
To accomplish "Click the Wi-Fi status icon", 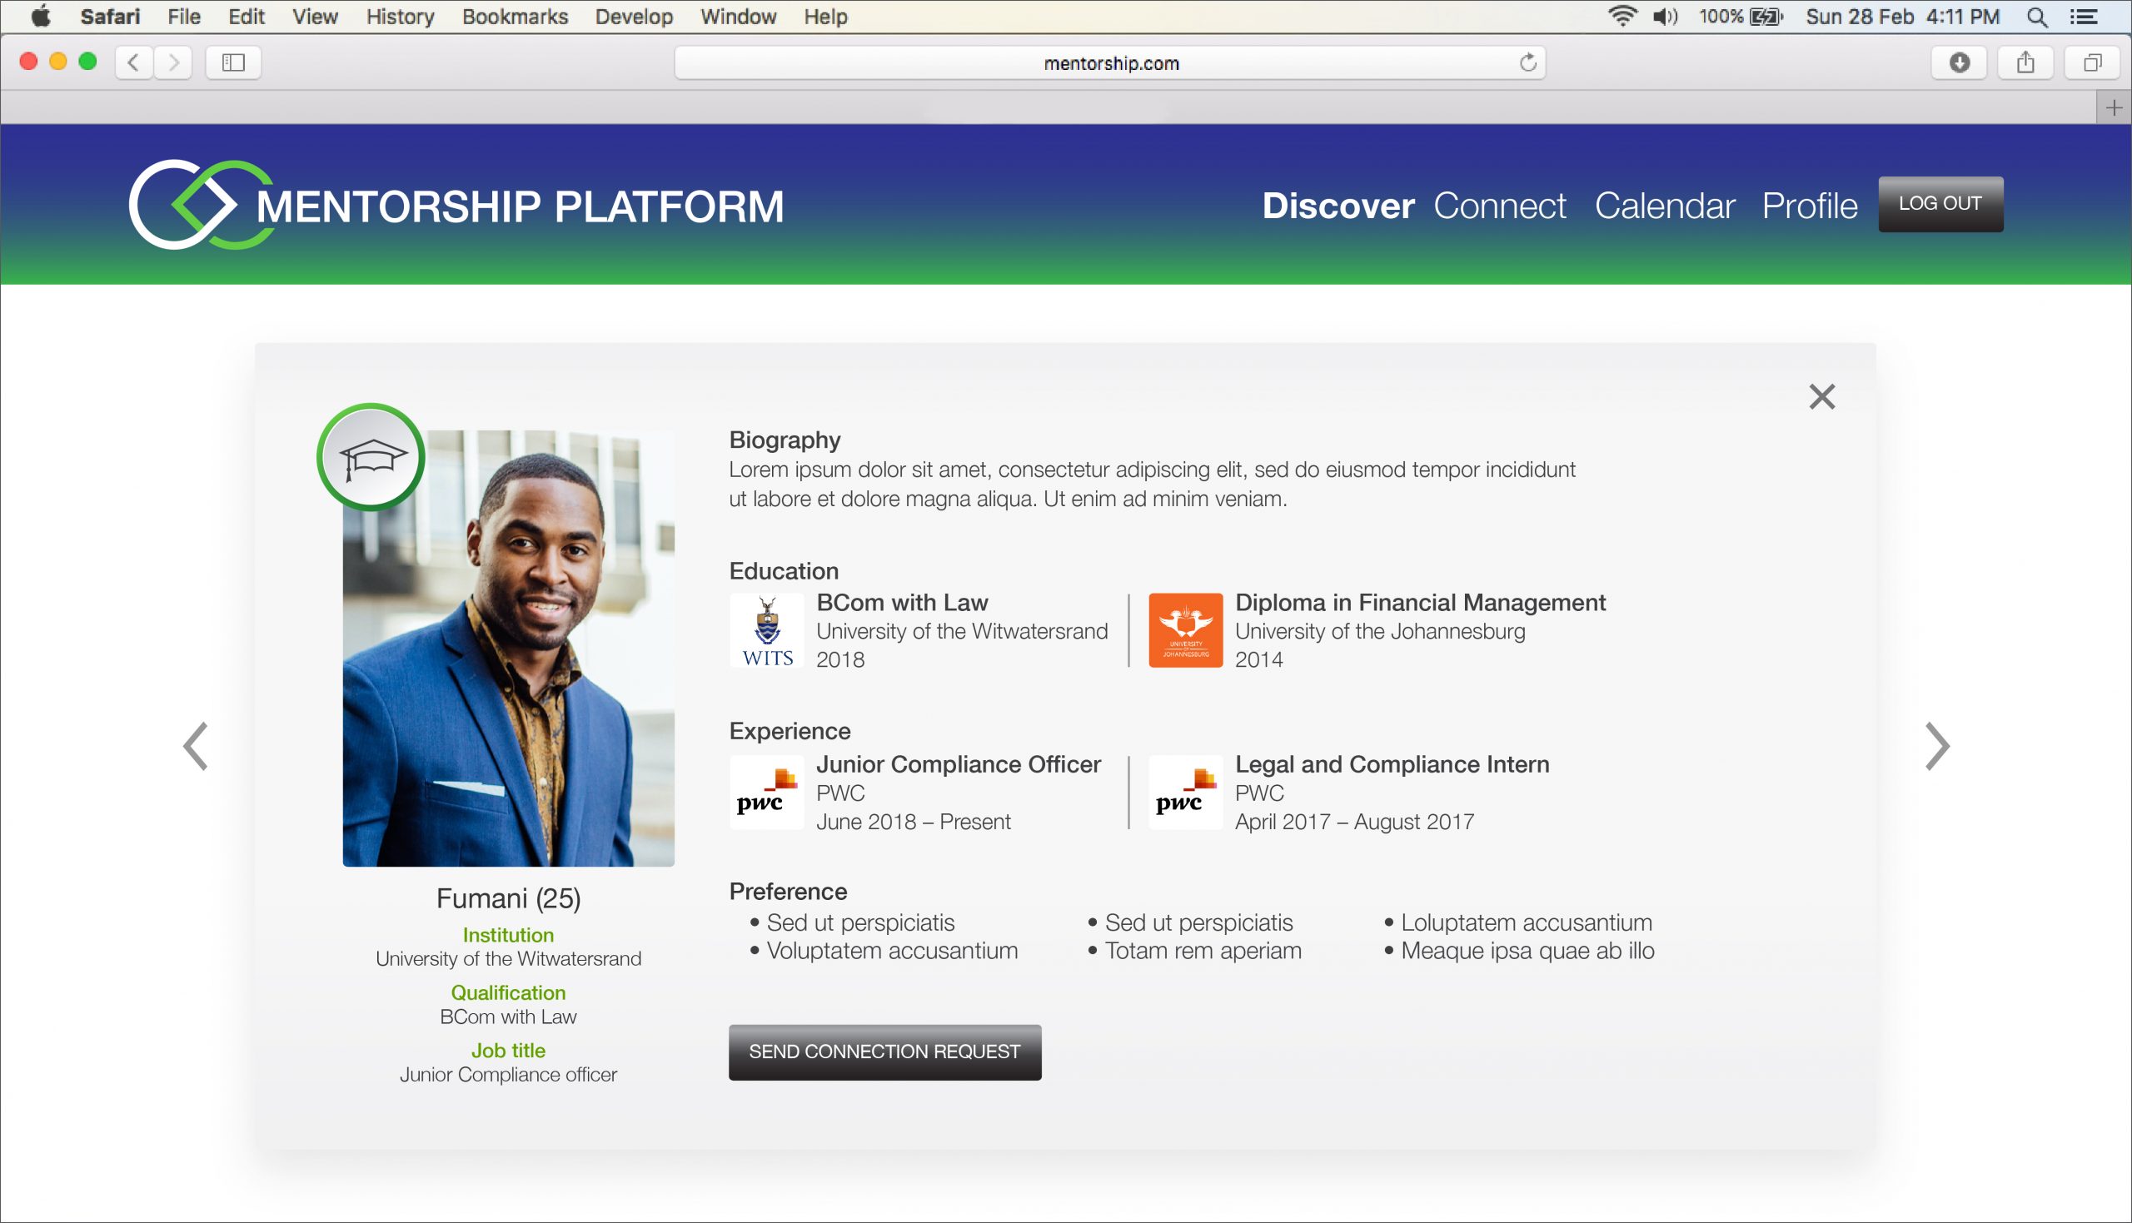I will pyautogui.click(x=1623, y=16).
